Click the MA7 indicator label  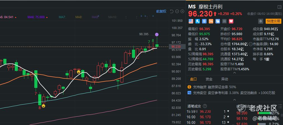[62, 17]
